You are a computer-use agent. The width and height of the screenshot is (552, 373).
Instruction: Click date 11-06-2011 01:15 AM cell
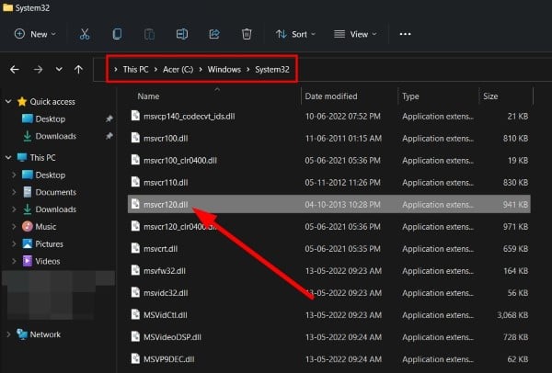pyautogui.click(x=343, y=138)
